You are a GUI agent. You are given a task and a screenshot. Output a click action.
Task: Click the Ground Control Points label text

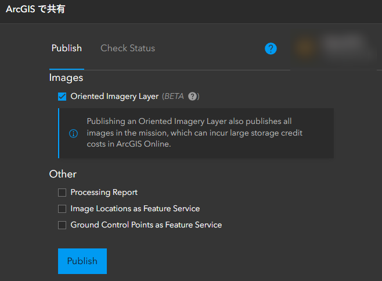pyautogui.click(x=146, y=225)
